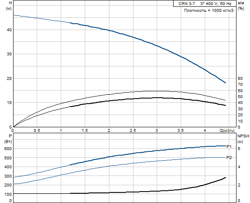Click the end of the black NPSH curve

(225, 178)
